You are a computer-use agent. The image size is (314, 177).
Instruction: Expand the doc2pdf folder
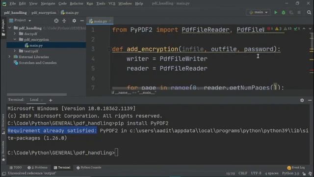(15, 34)
